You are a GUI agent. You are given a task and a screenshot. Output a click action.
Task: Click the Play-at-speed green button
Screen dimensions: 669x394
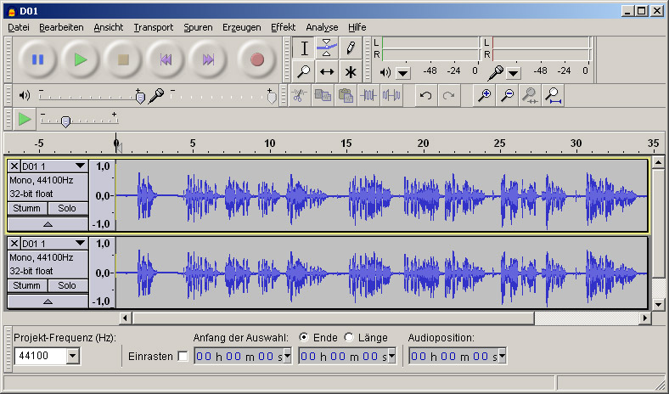[x=25, y=119]
